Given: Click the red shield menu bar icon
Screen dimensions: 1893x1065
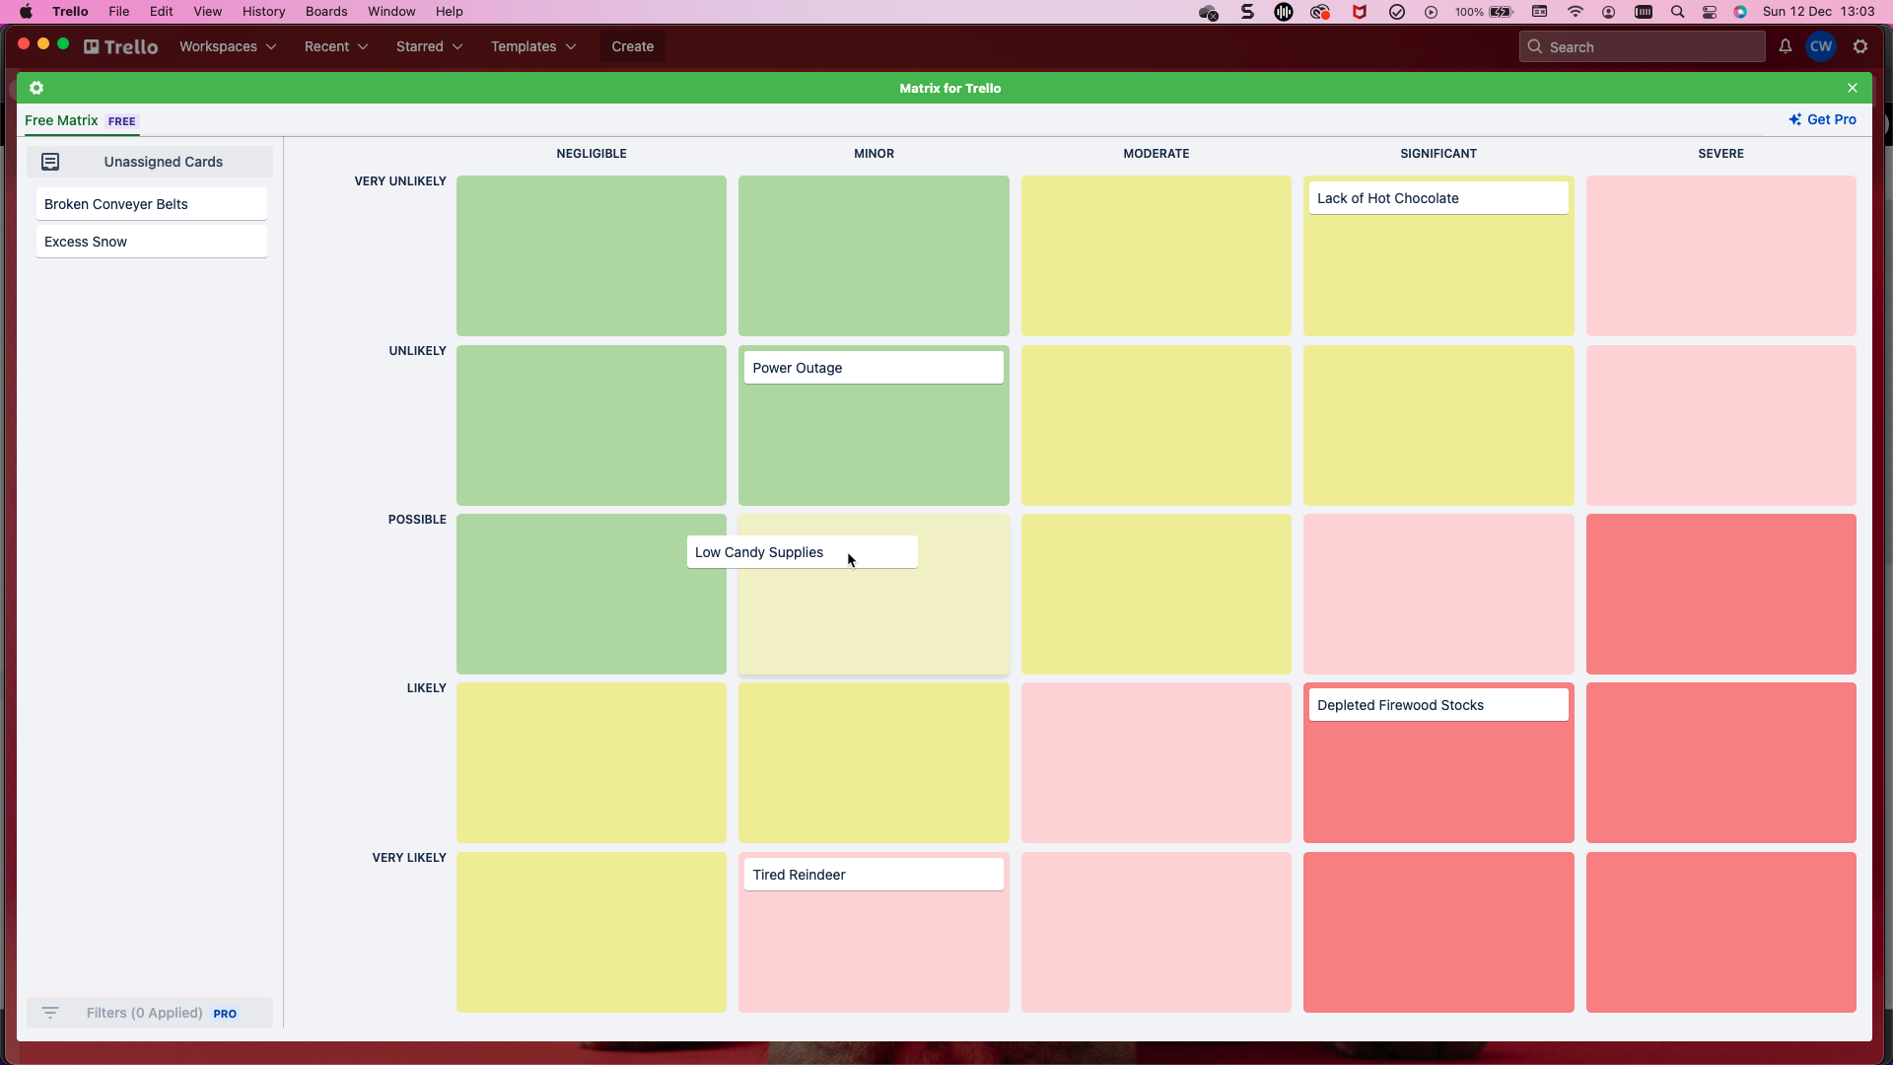Looking at the screenshot, I should (x=1360, y=12).
